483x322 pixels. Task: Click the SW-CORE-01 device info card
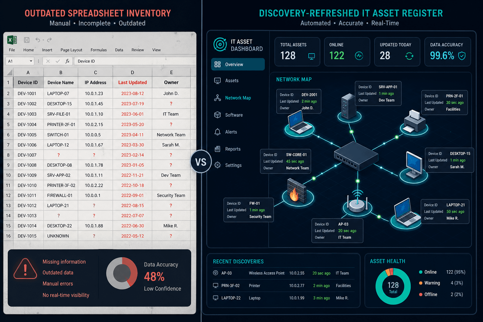click(286, 161)
